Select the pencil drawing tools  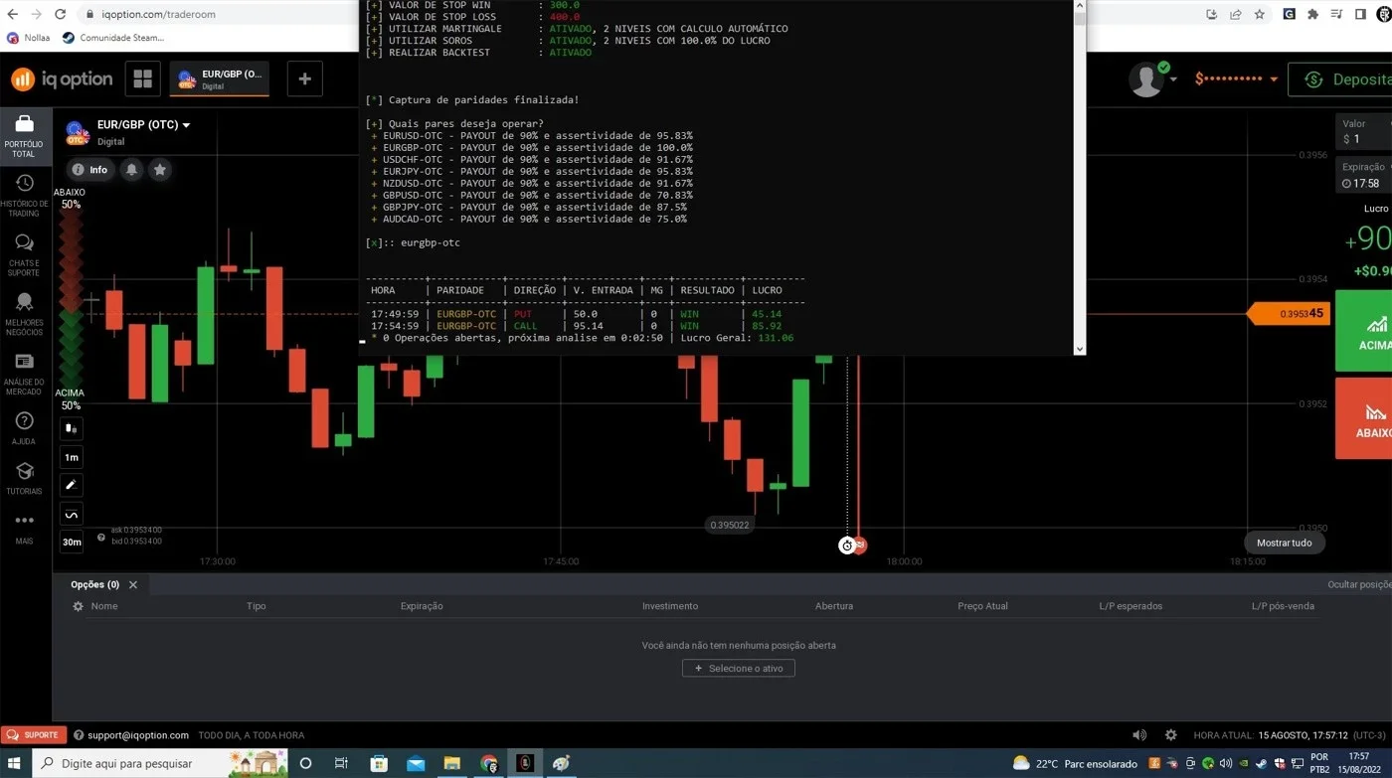point(71,485)
